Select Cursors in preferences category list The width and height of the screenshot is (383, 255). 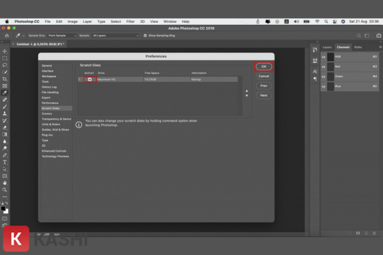(47, 113)
